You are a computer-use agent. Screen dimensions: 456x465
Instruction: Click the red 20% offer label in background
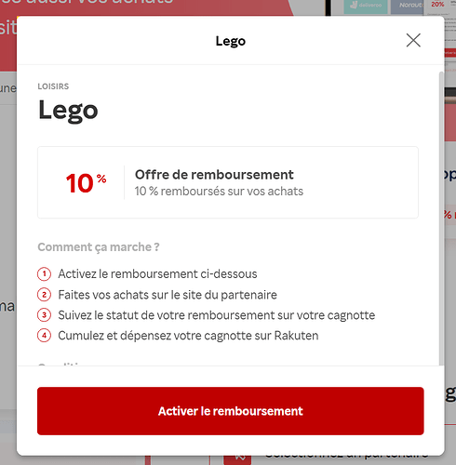pyautogui.click(x=437, y=5)
